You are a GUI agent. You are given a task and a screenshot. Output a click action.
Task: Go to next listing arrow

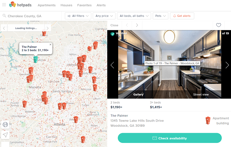137,25
